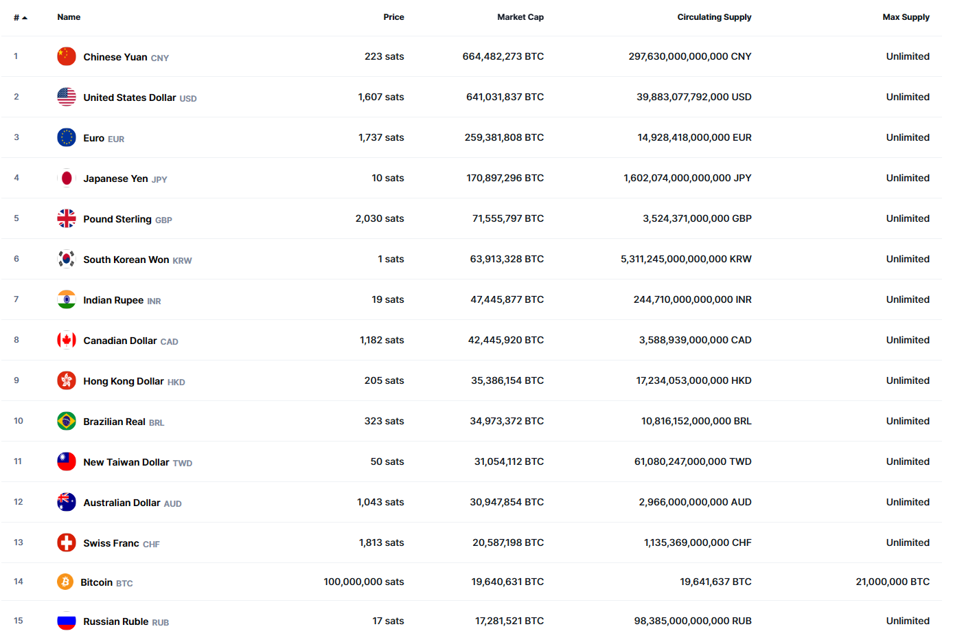Image resolution: width=953 pixels, height=640 pixels.
Task: Sort by Circulating Supply column header
Action: click(714, 17)
